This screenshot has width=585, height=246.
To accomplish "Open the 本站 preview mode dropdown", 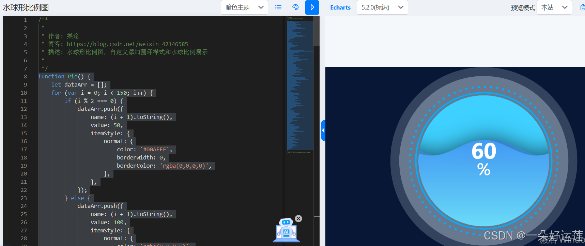I will click(x=554, y=7).
